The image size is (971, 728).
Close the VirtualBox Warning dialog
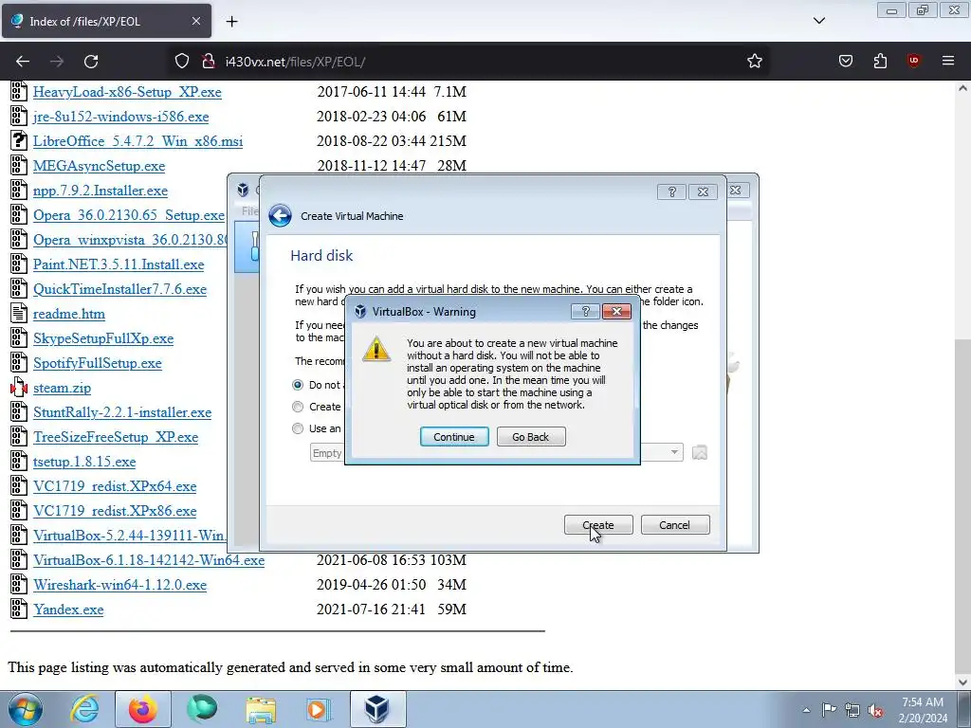point(616,311)
